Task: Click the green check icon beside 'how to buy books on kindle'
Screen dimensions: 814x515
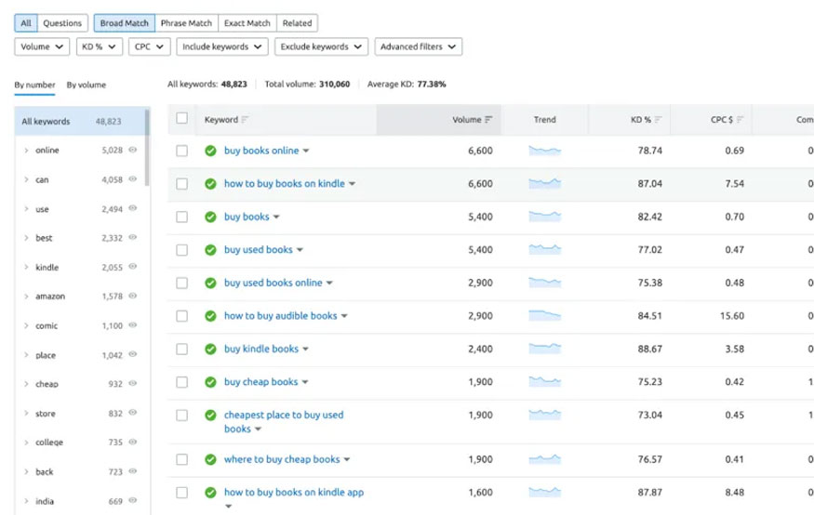Action: [x=210, y=184]
